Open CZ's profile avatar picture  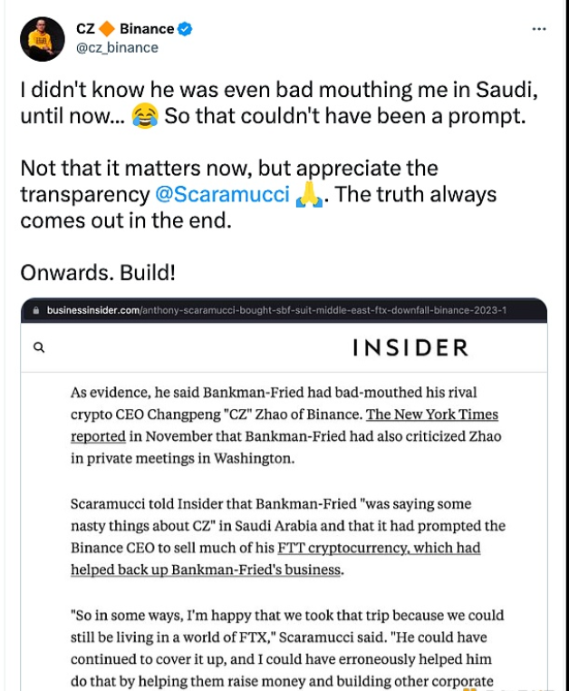42,39
